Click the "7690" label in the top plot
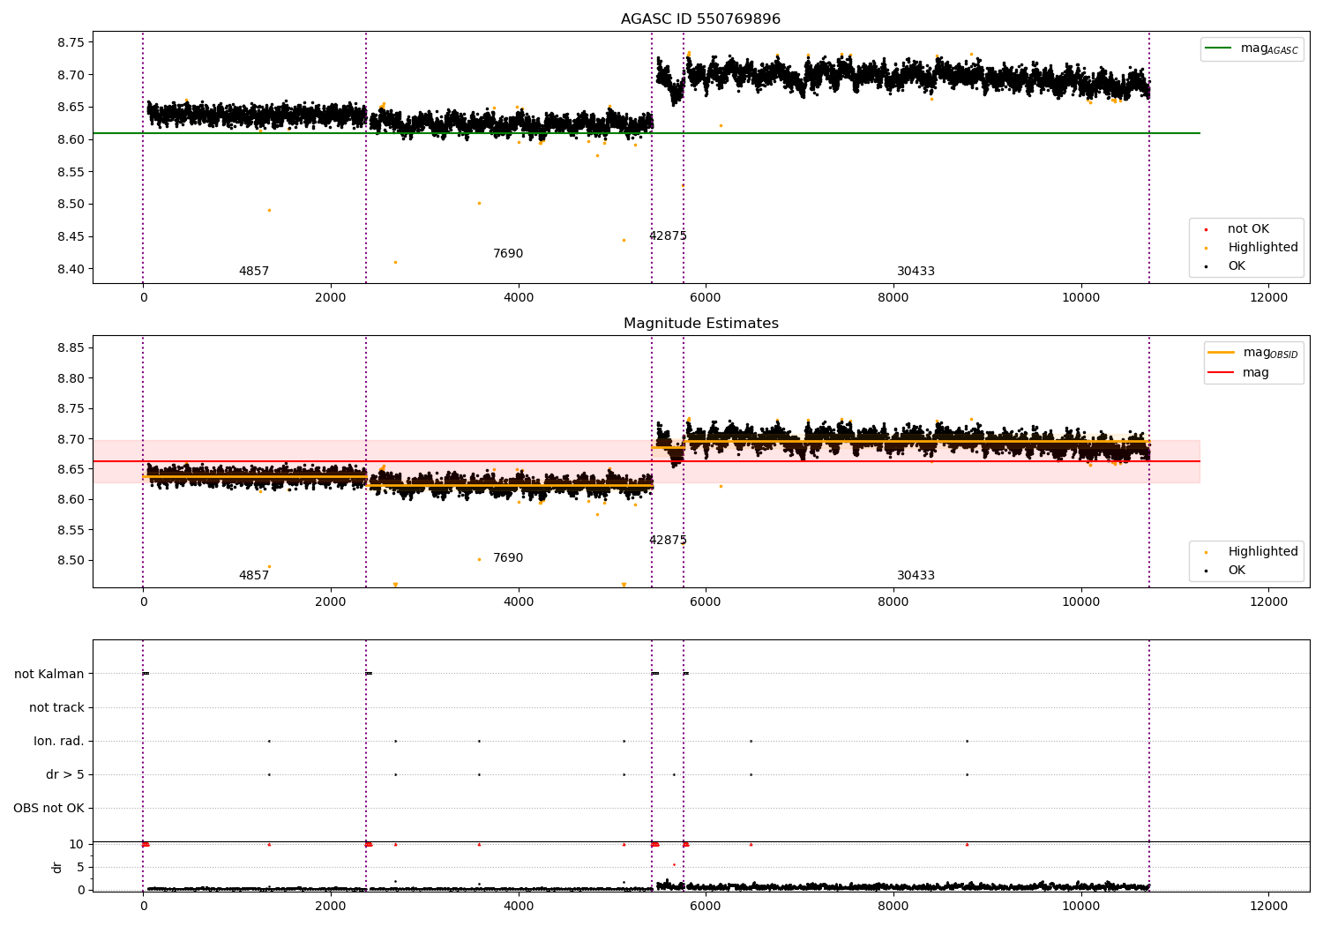Screen dimensions: 1323x926 pyautogui.click(x=508, y=254)
